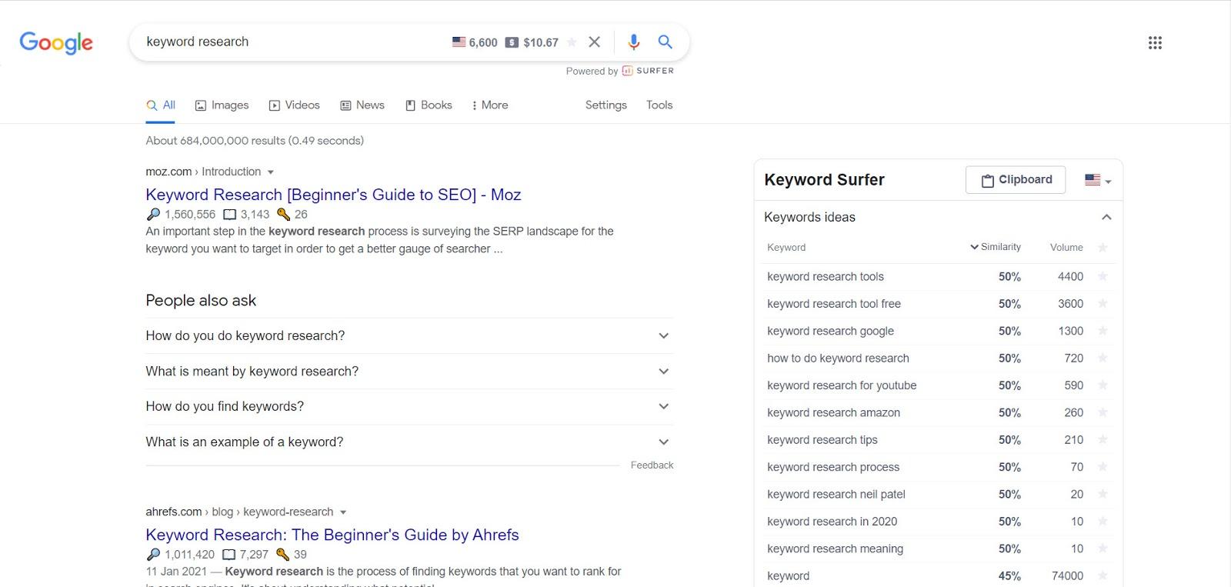Star the search bar keyword
Viewport: 1231px width, 587px height.
tap(572, 42)
